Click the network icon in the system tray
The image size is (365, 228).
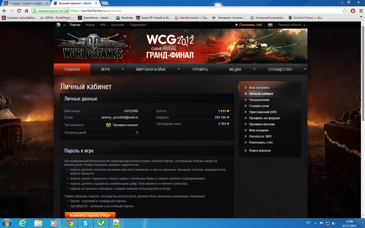click(327, 223)
